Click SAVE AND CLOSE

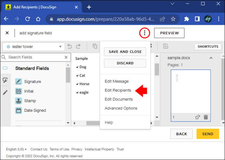[x=125, y=51]
